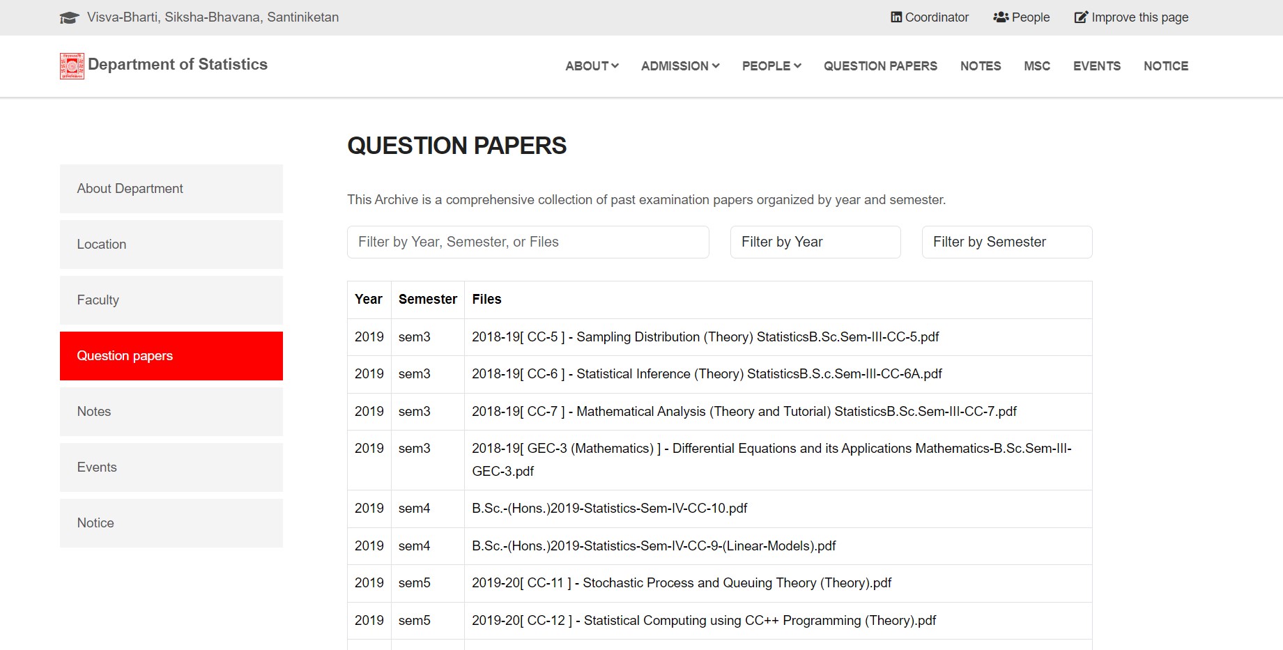This screenshot has height=650, width=1283.
Task: Open the CC-9 Linear Models PDF link
Action: click(653, 546)
